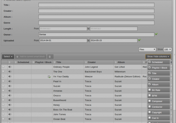
Task: Toggle Album column checkbox in dropdown
Action: coord(149,84)
